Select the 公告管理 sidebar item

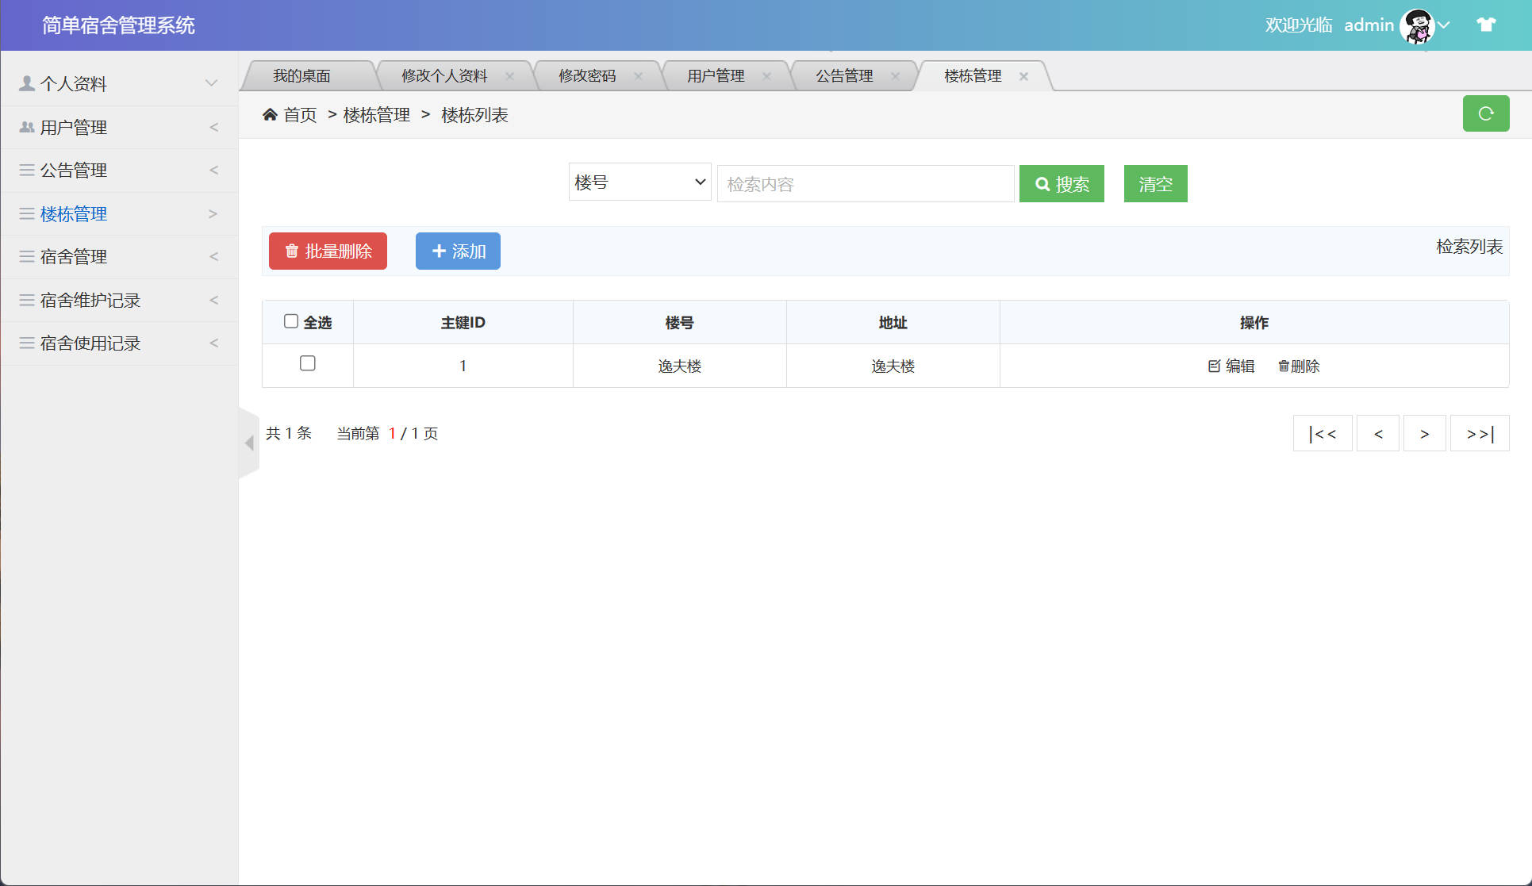[73, 170]
